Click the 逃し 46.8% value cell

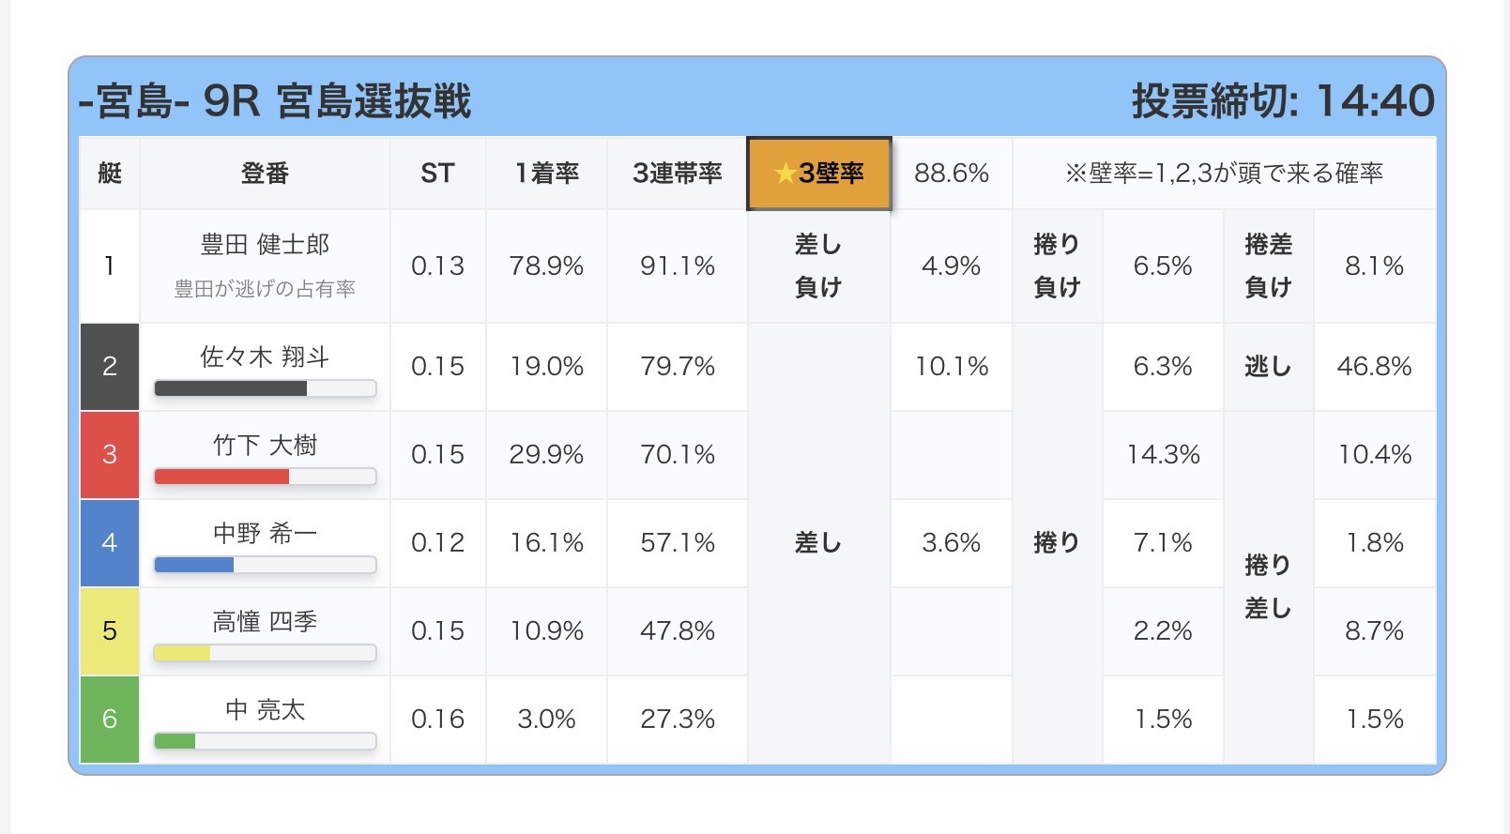click(x=1374, y=367)
